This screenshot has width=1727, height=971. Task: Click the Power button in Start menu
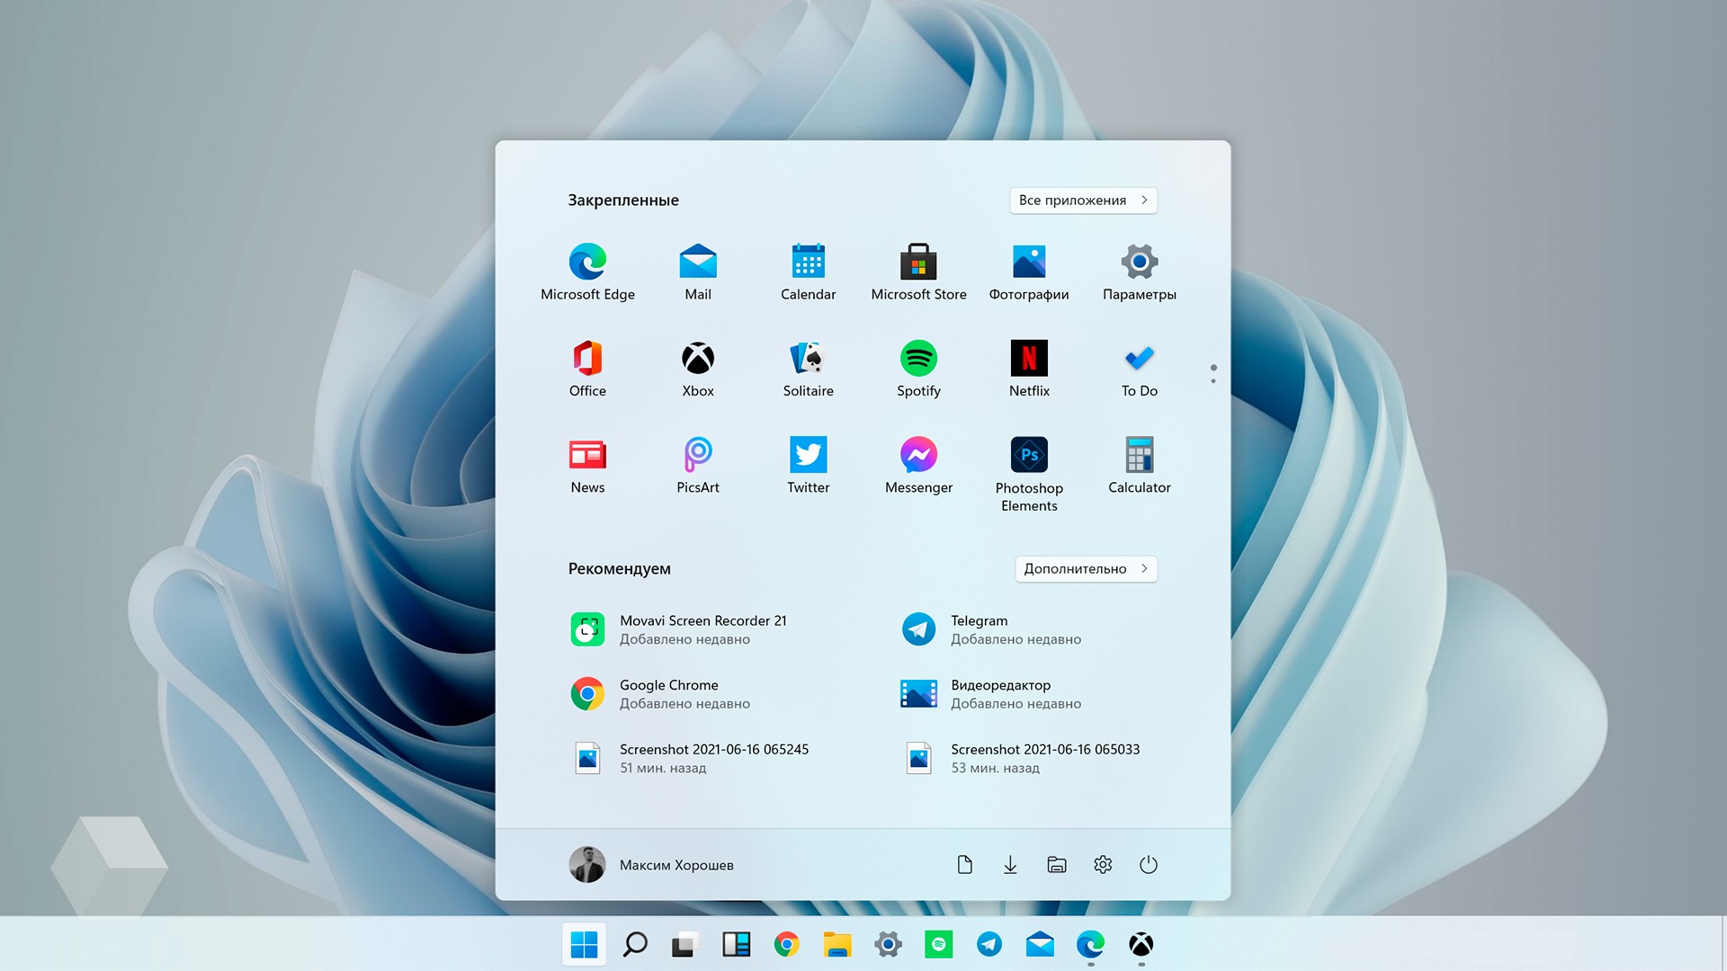pos(1149,865)
